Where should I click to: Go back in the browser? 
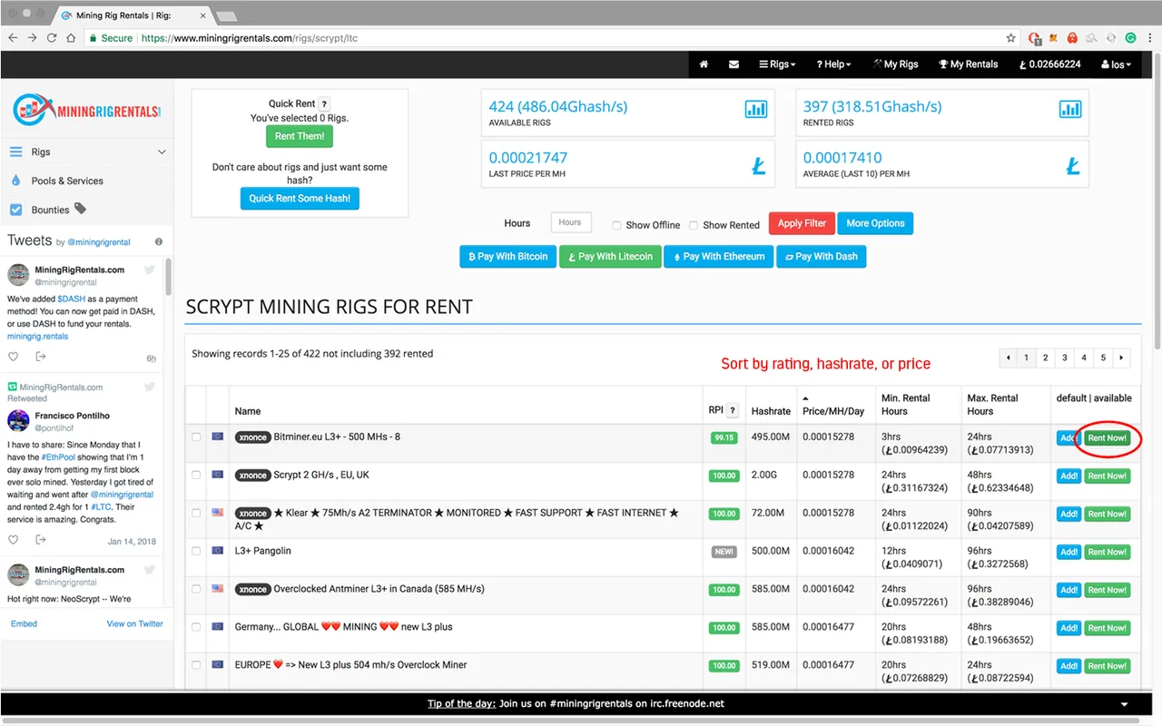13,38
